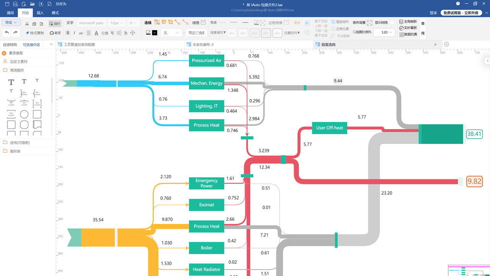Toggle bold text formatting
The width and height of the screenshot is (490, 276).
tap(68, 33)
